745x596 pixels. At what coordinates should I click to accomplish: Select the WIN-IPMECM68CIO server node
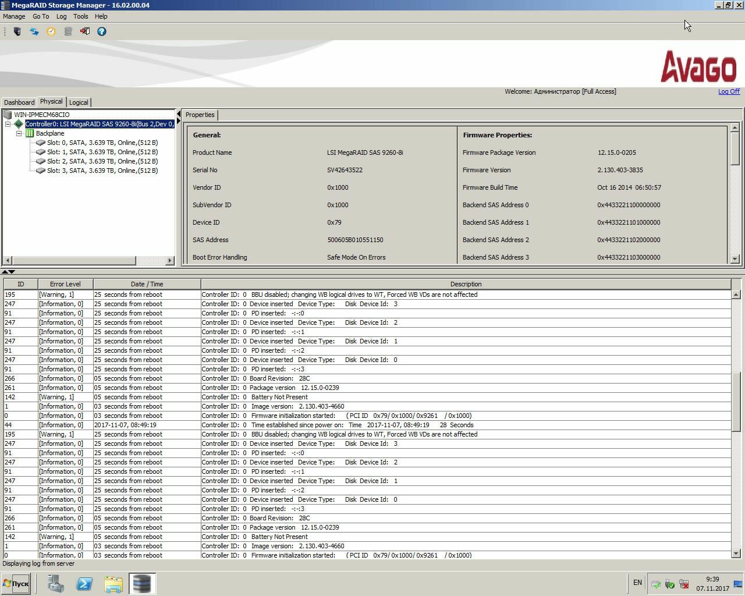click(x=41, y=115)
